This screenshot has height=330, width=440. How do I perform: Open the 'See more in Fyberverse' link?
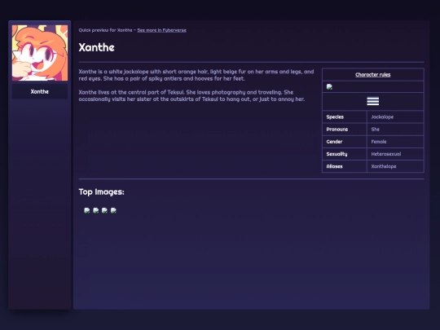coord(161,30)
